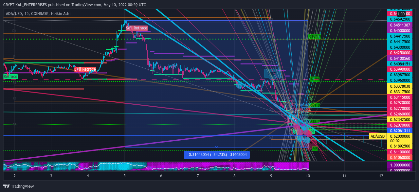
Task: Click the CRYPTIKAL_ENTERPRISES published header text
Action: pyautogui.click(x=75, y=5)
